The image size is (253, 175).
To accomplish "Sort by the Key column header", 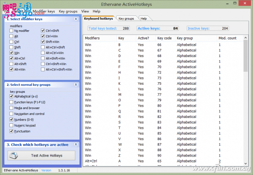I will click(126, 38).
